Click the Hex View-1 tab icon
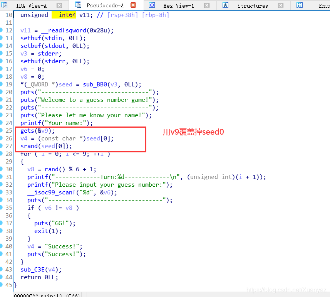 coord(151,5)
